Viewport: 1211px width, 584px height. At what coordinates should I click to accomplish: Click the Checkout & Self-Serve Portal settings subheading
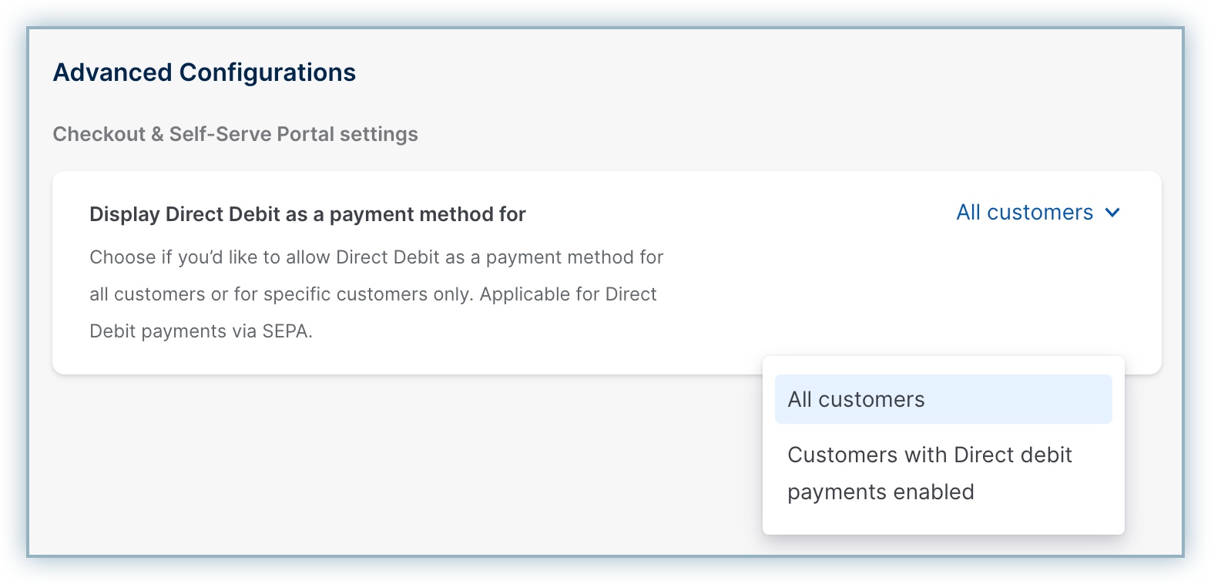235,134
